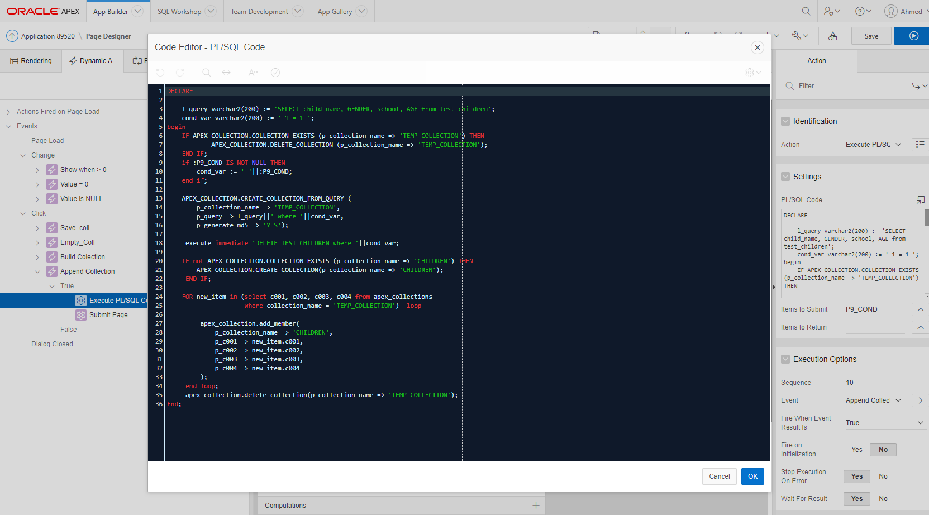The width and height of the screenshot is (929, 515).
Task: Select Execute PL/SQL Code gear icon
Action: (81, 301)
